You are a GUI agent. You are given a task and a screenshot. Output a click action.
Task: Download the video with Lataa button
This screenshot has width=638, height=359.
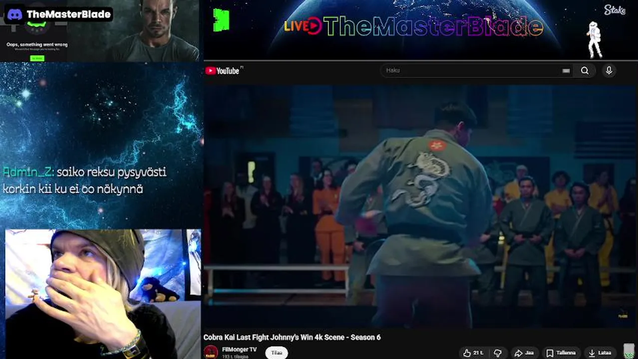[600, 353]
